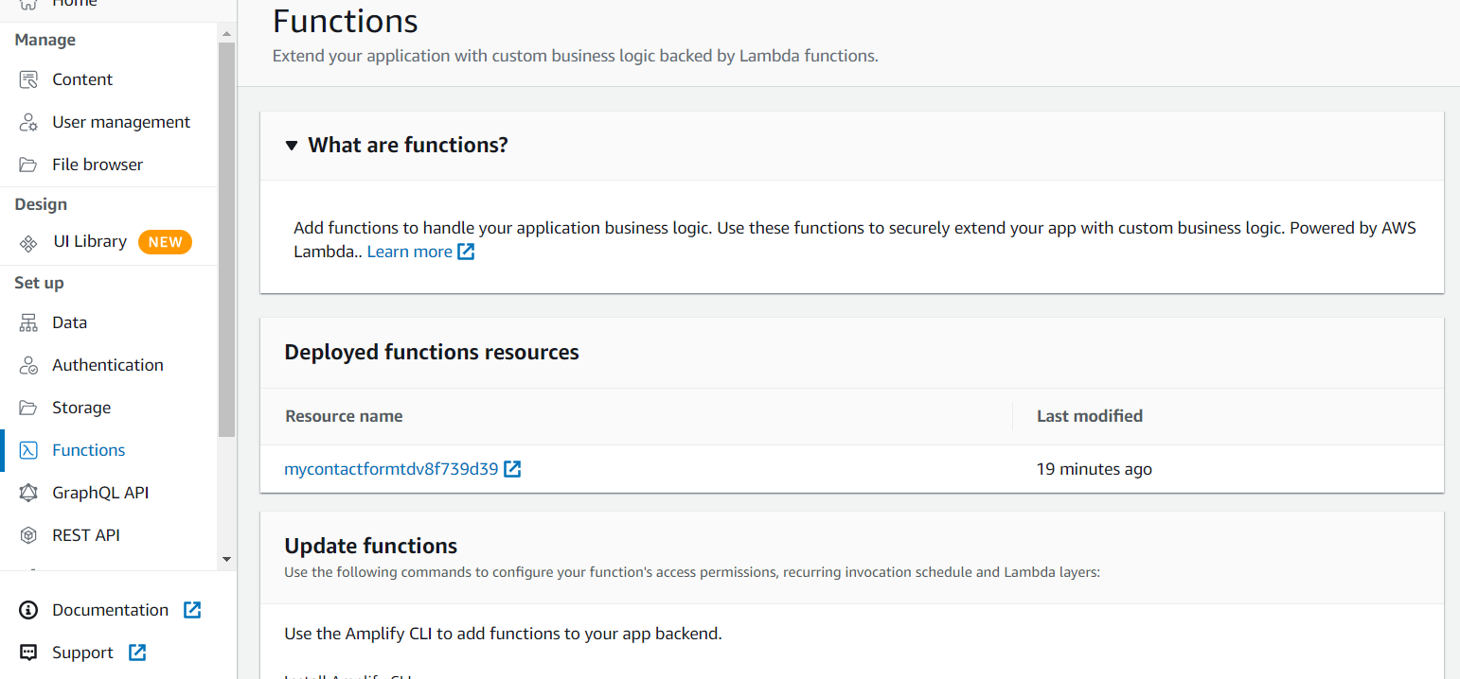Click sidebar scrollbar down arrow
The width and height of the screenshot is (1460, 679).
(226, 559)
